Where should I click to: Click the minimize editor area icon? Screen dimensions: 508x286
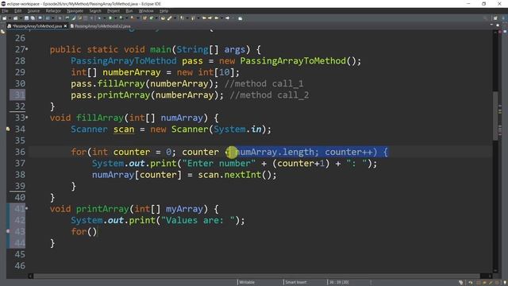[491, 25]
